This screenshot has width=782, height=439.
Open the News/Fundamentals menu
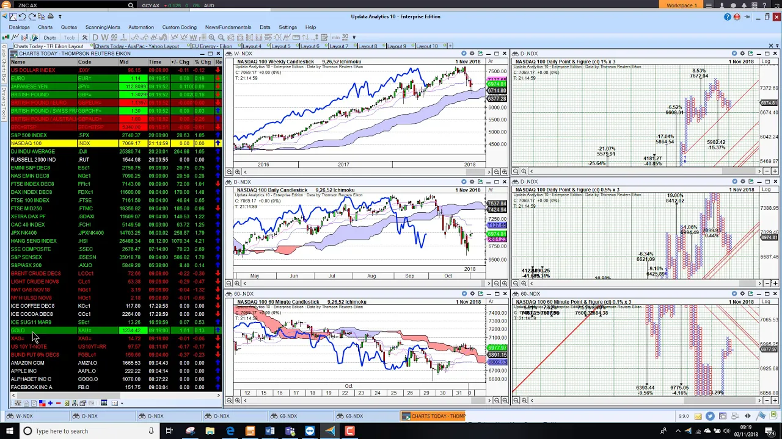pos(228,27)
